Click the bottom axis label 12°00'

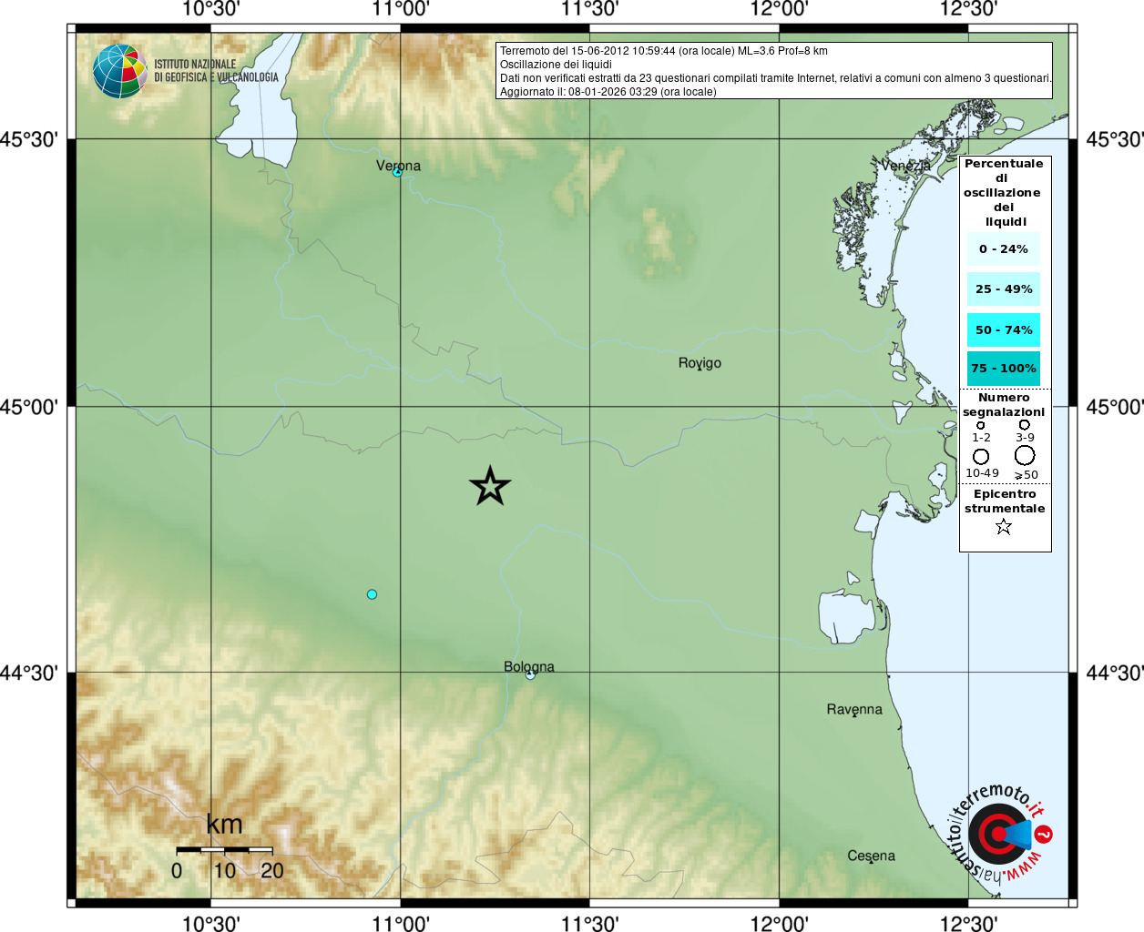click(779, 923)
